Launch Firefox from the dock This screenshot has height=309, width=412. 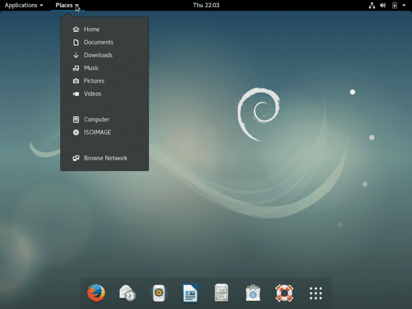(x=96, y=293)
